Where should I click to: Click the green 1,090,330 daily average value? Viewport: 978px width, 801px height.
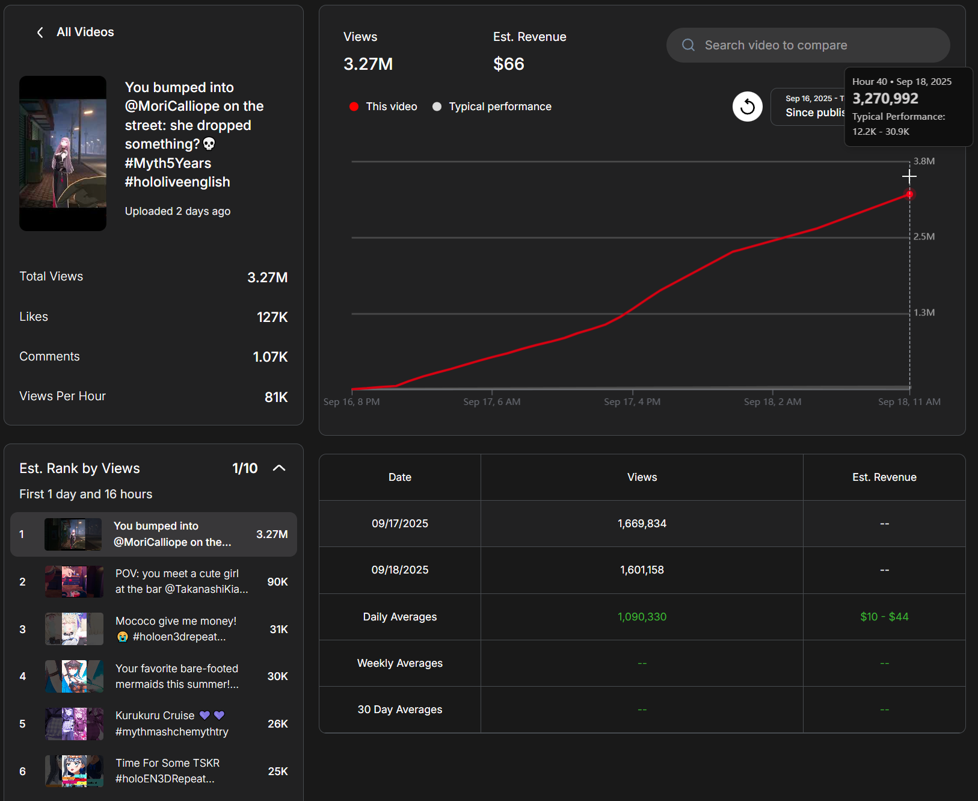pos(642,617)
